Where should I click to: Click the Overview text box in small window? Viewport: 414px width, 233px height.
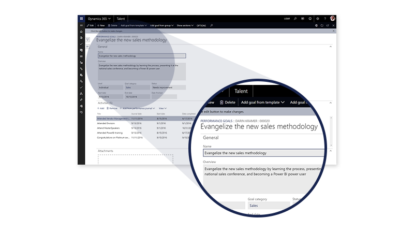pos(142,71)
